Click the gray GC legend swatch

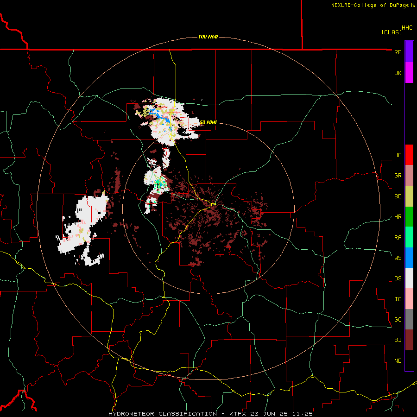(x=409, y=319)
